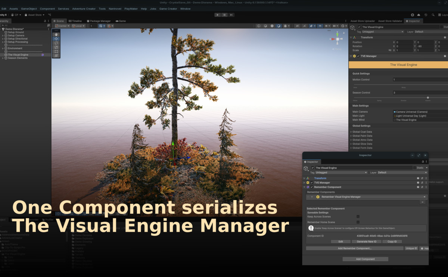Click the Add Component button
Screen dimensions: 448x277
[x=365, y=259]
